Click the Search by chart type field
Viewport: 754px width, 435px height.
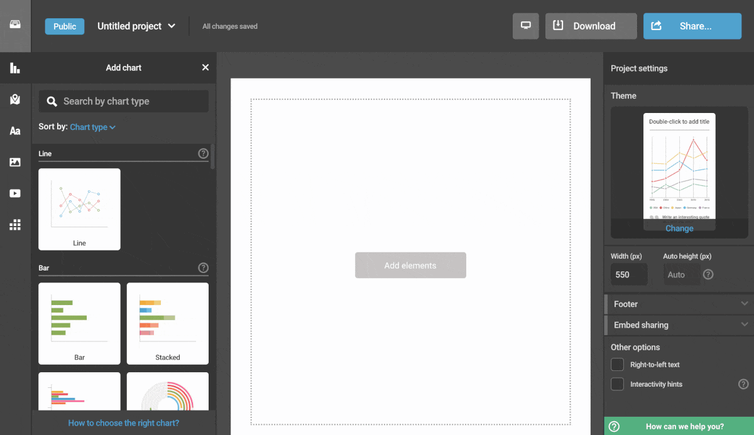[x=124, y=101]
